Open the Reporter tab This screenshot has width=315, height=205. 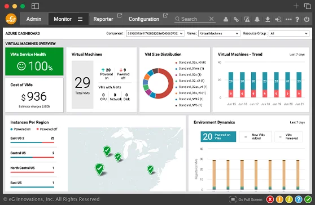click(103, 19)
